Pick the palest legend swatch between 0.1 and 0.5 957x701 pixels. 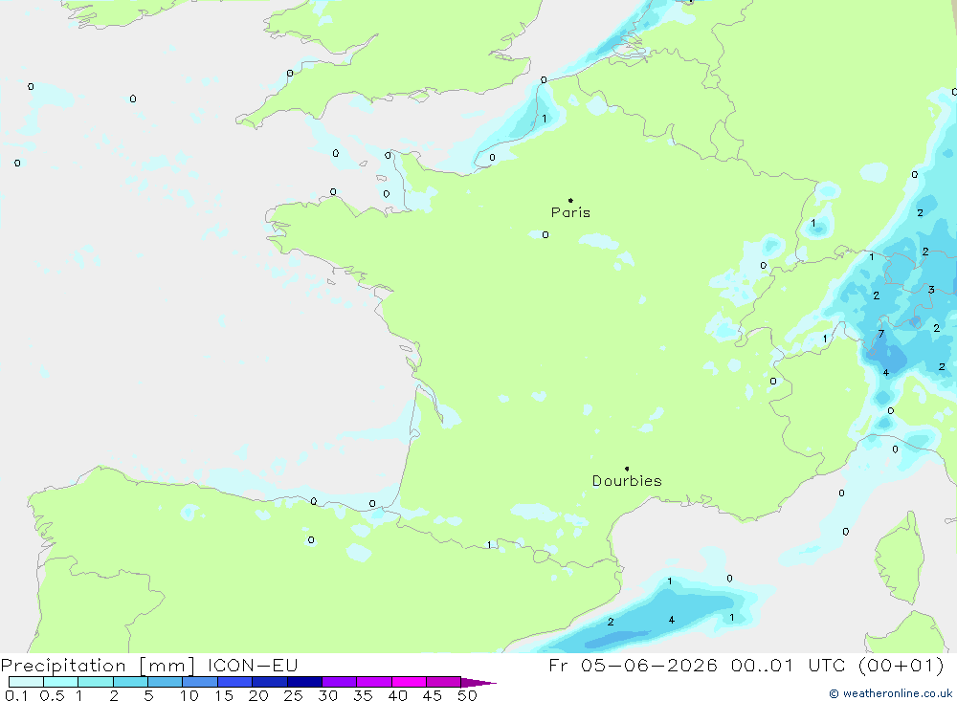[26, 682]
